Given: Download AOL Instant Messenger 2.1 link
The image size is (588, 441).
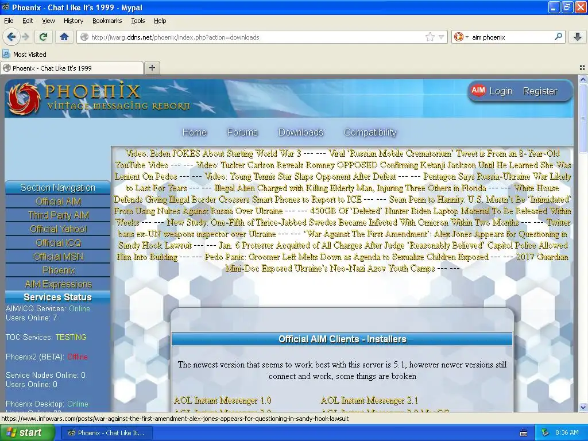Looking at the screenshot, I should 369,400.
